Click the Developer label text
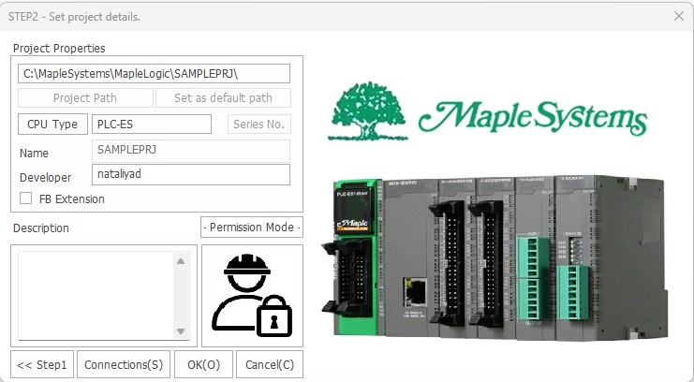Image resolution: width=694 pixels, height=382 pixels. tap(45, 178)
